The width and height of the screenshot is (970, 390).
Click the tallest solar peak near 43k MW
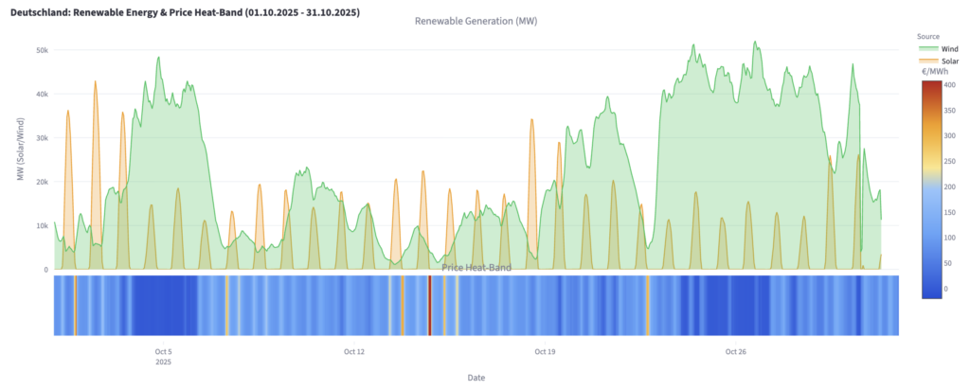tap(95, 82)
